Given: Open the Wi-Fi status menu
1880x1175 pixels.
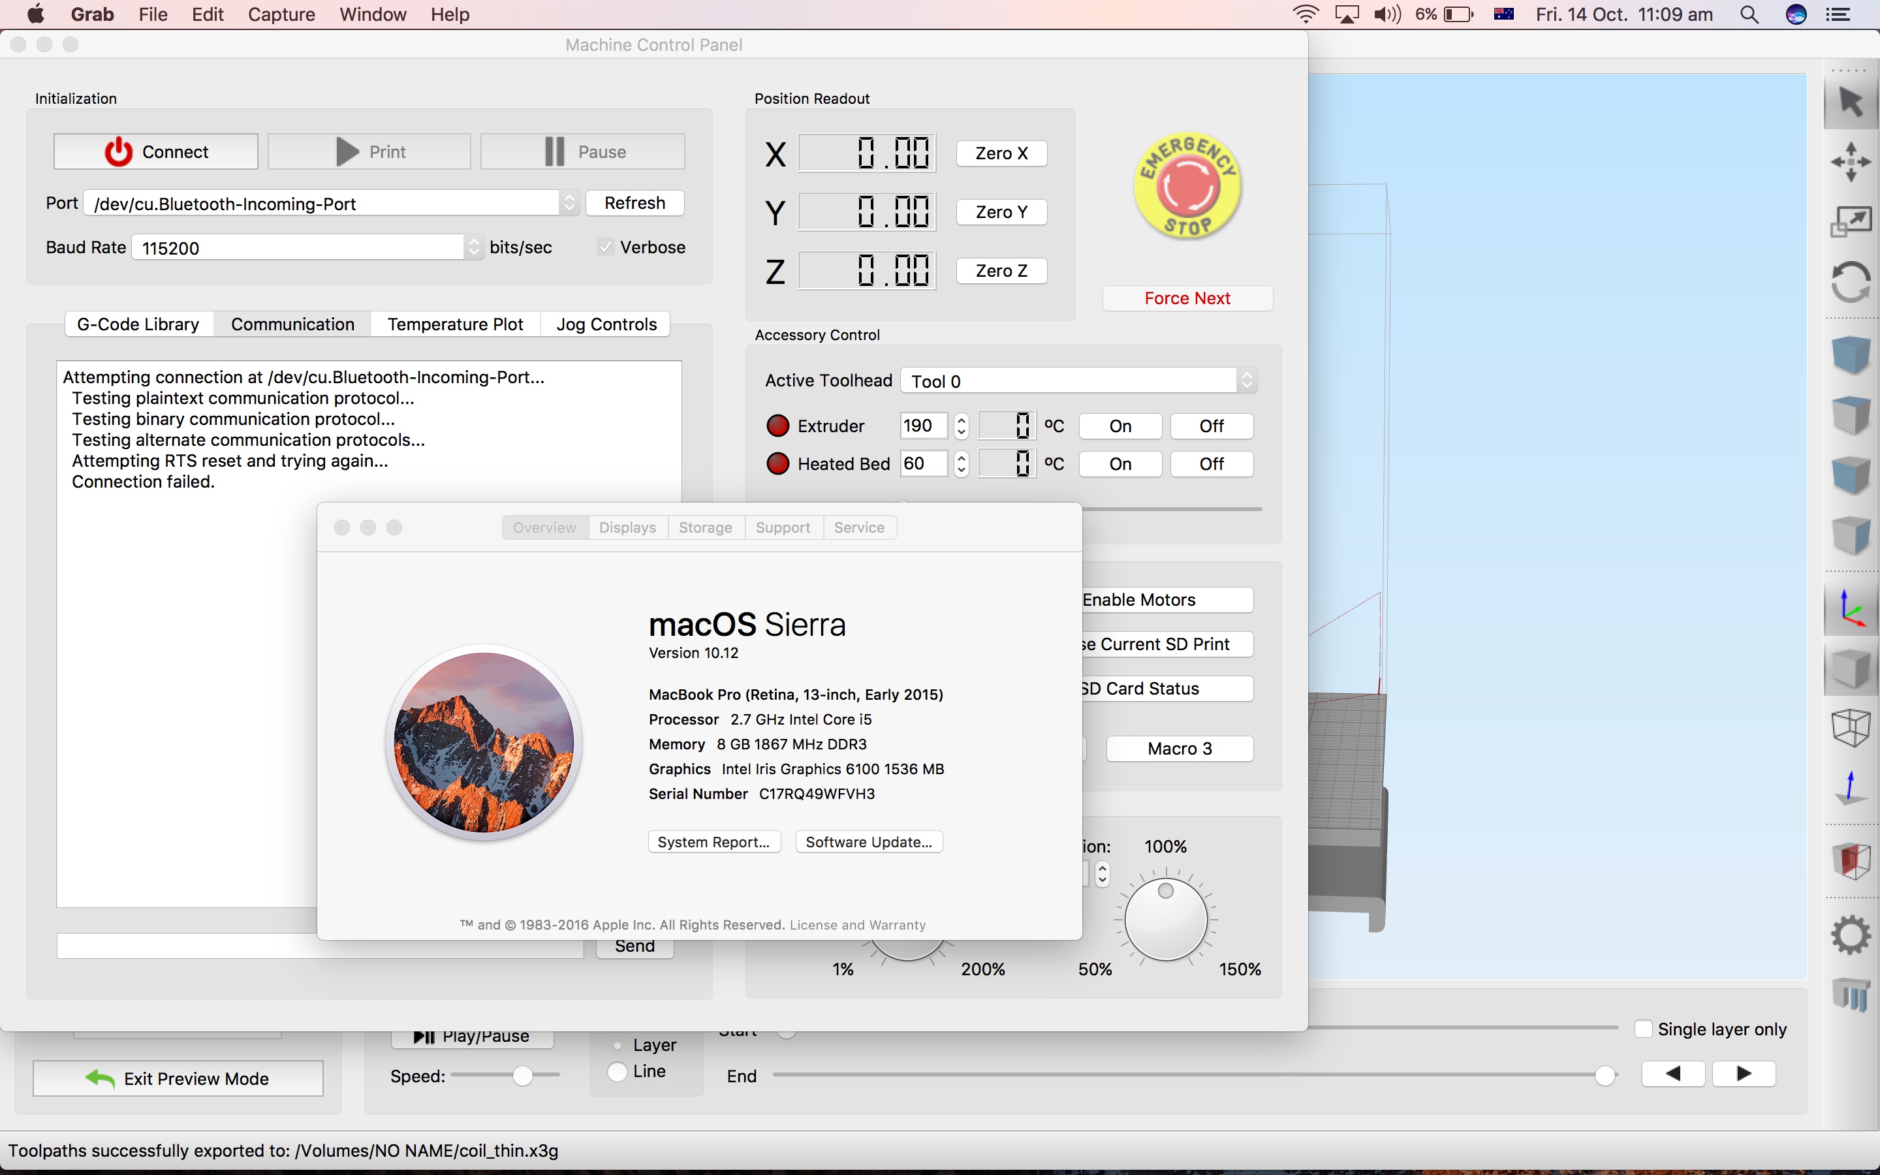Looking at the screenshot, I should 1306,14.
